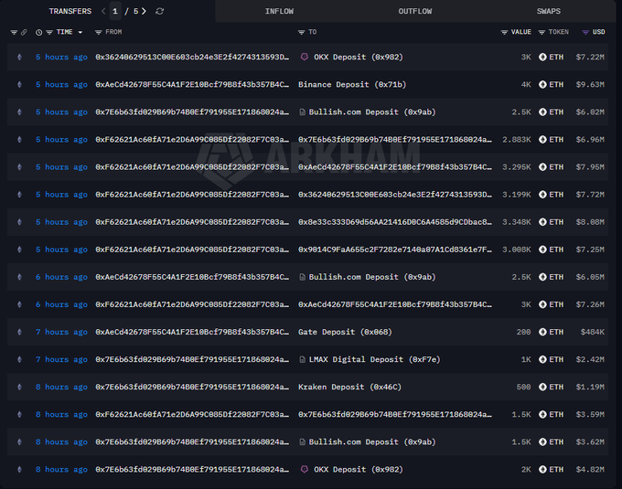Select the $484K USD value
The image size is (622, 489).
tap(593, 332)
